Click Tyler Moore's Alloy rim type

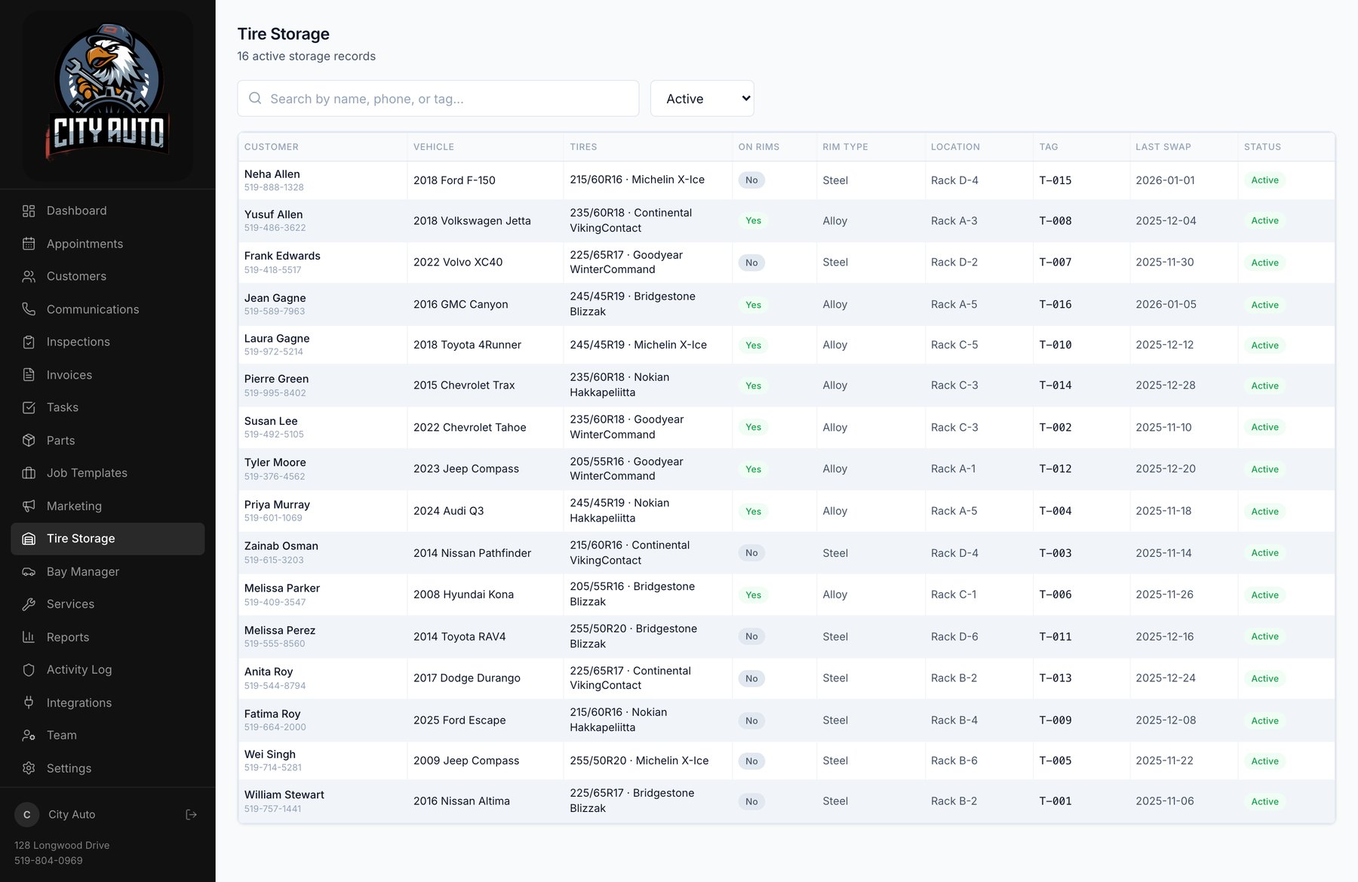(835, 469)
